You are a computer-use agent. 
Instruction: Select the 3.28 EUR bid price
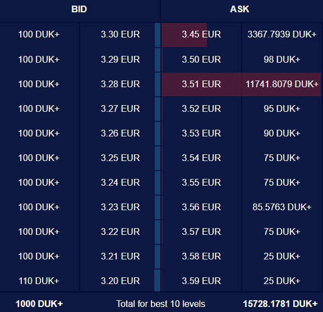(x=121, y=84)
